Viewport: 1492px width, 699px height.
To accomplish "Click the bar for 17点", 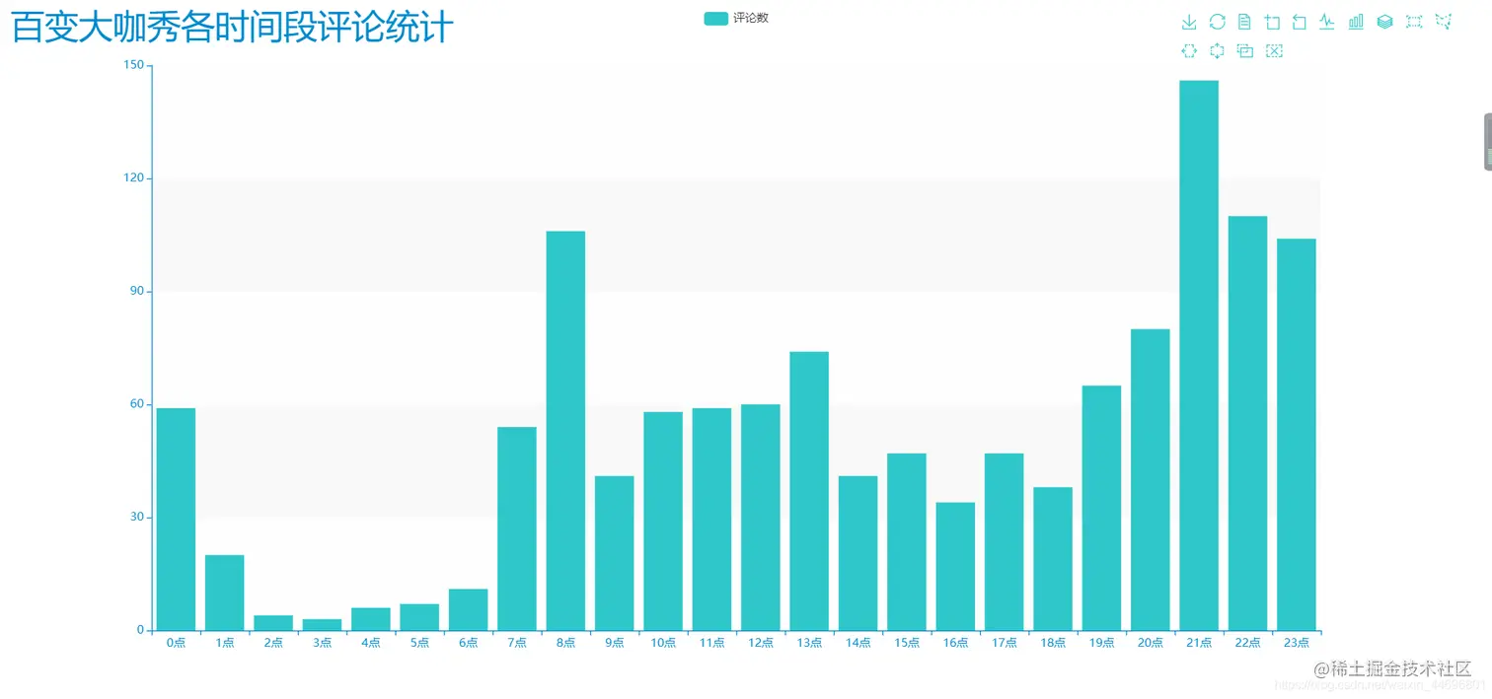I will coord(1005,541).
